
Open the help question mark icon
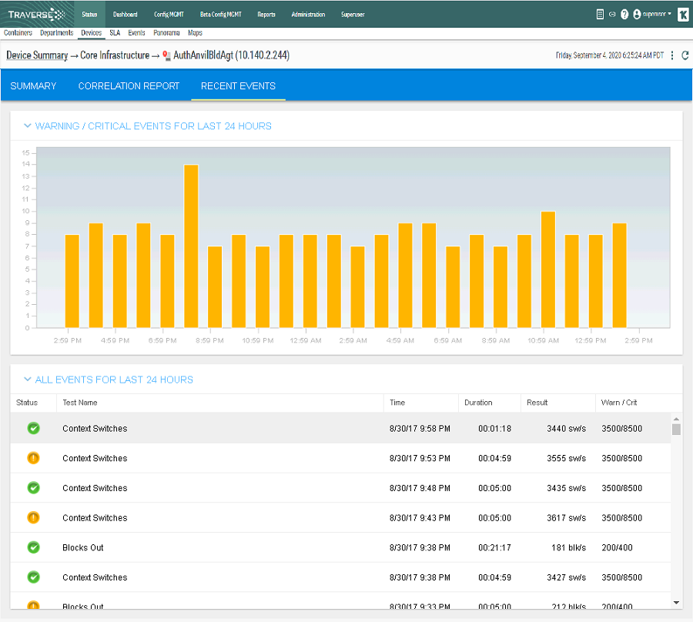pyautogui.click(x=624, y=15)
